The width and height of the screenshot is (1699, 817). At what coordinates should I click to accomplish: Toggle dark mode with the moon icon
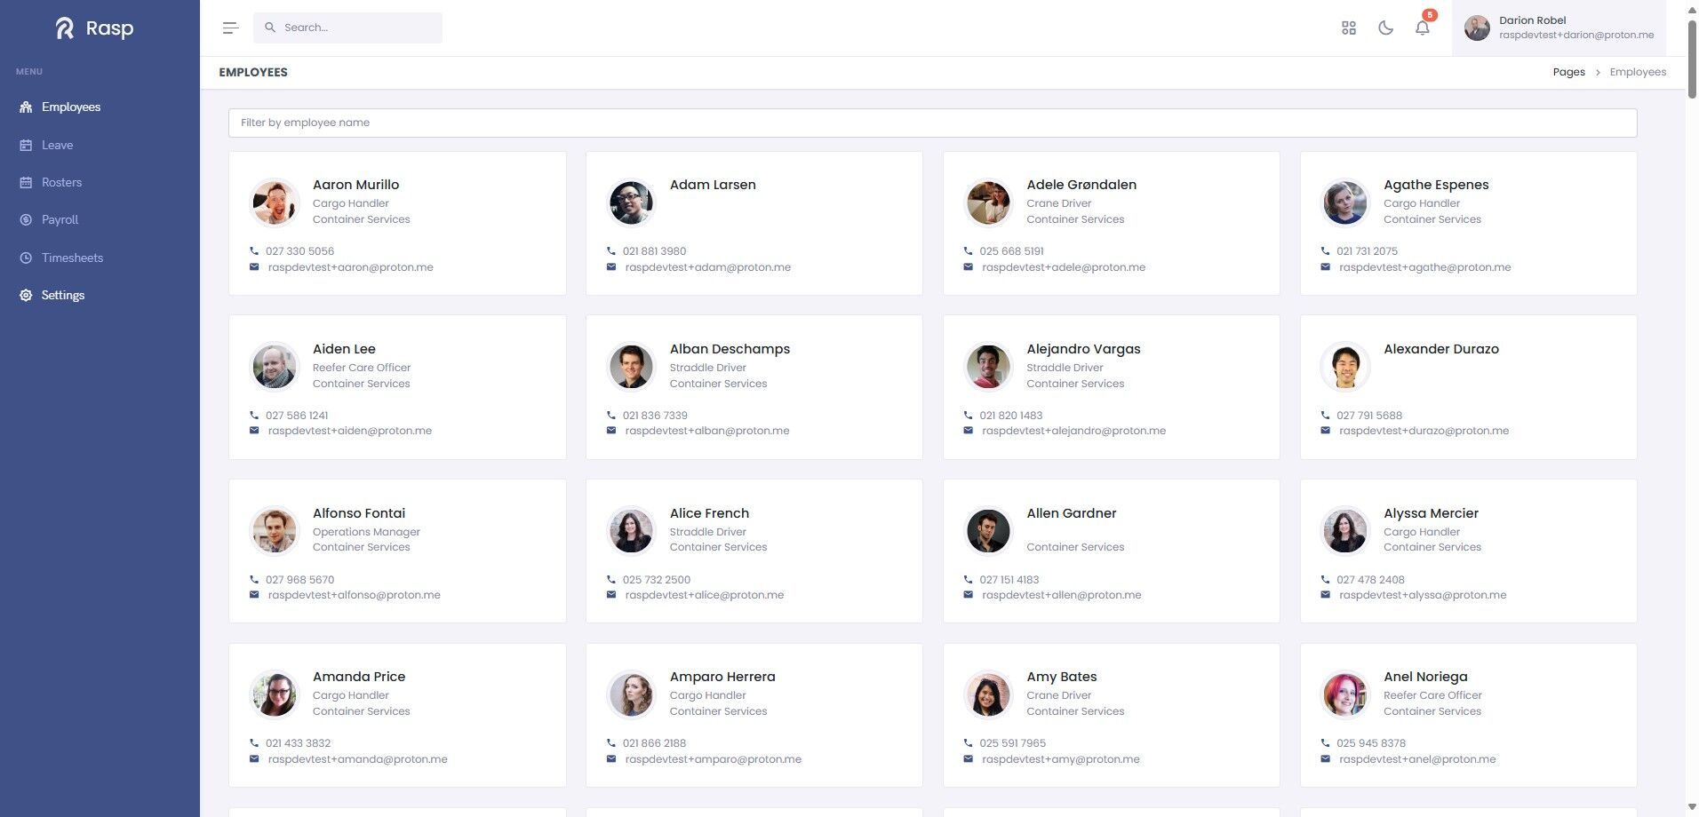1385,28
